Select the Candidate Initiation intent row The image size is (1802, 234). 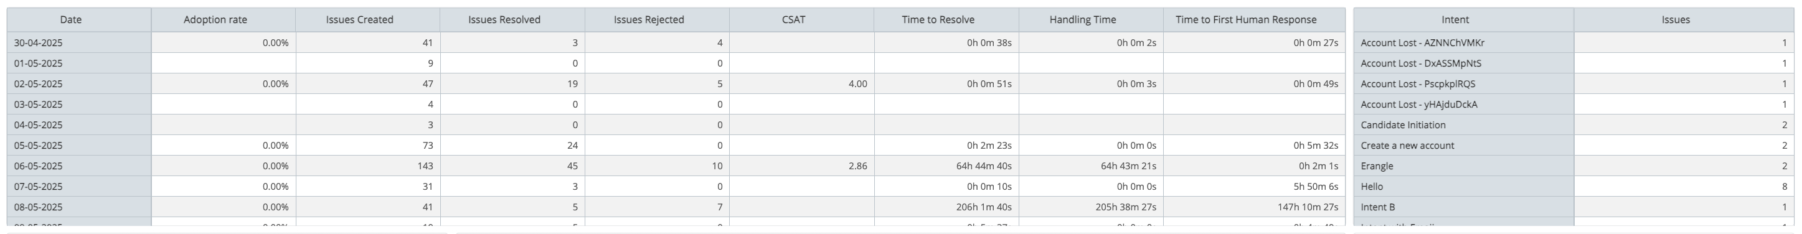pyautogui.click(x=1574, y=125)
